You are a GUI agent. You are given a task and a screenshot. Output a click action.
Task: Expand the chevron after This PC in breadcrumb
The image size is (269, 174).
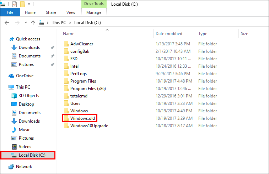[70, 23]
